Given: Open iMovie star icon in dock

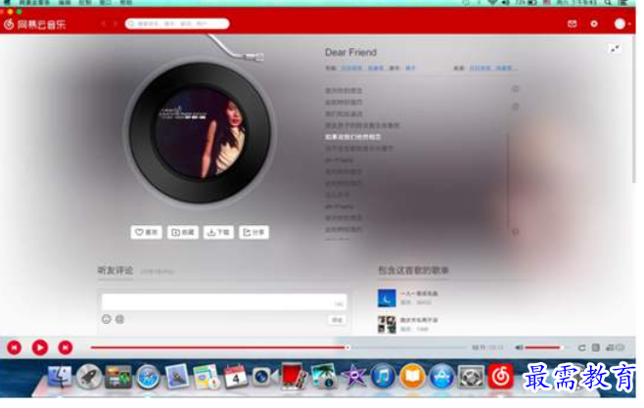Looking at the screenshot, I should pyautogui.click(x=353, y=377).
